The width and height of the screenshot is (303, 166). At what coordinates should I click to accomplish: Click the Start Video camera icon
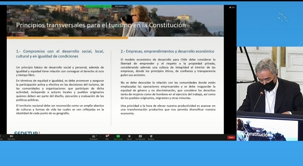point(11,137)
